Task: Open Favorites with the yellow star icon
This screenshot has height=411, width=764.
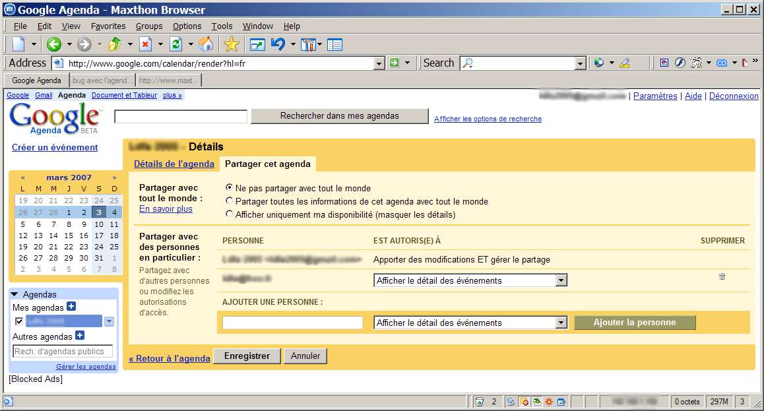Action: point(232,44)
